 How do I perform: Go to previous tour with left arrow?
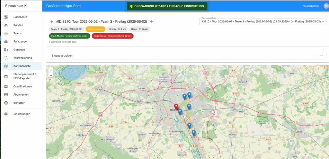[x=52, y=22]
